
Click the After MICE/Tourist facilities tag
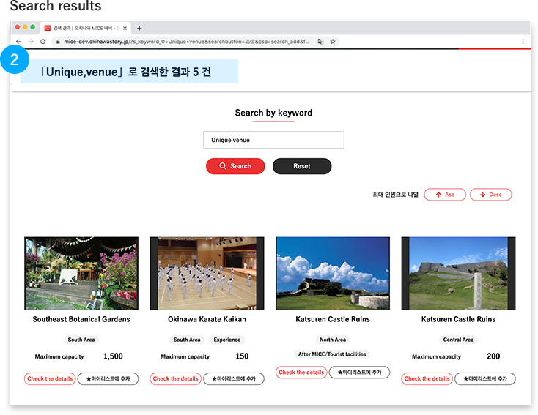(x=332, y=354)
